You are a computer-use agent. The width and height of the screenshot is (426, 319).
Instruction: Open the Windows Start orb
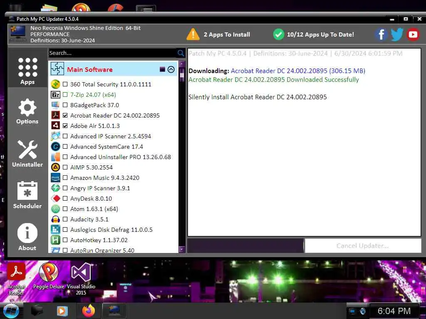[x=11, y=312]
